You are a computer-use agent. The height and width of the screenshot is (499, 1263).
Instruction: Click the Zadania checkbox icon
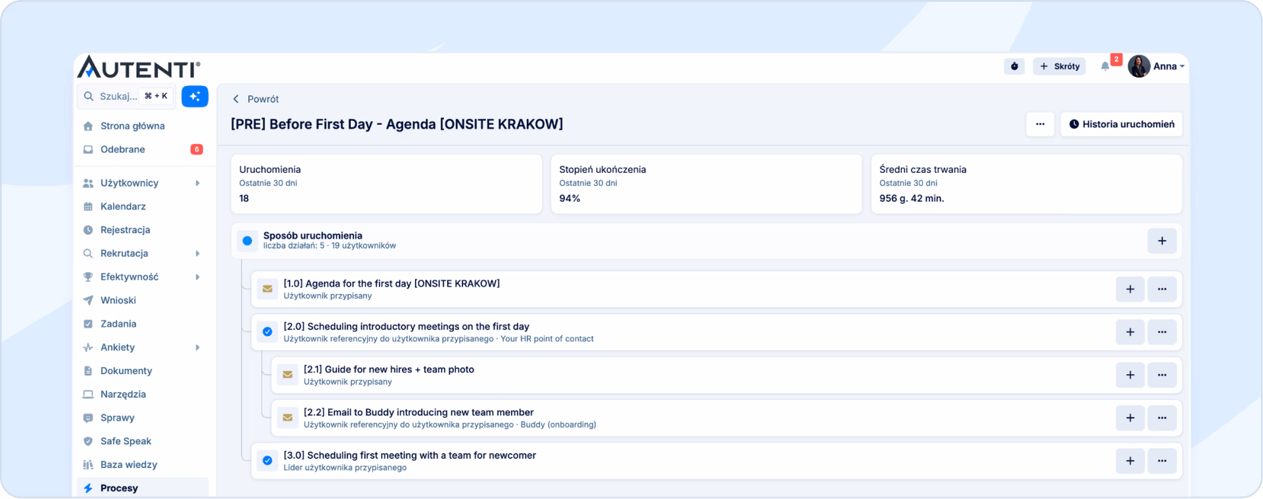coord(88,323)
